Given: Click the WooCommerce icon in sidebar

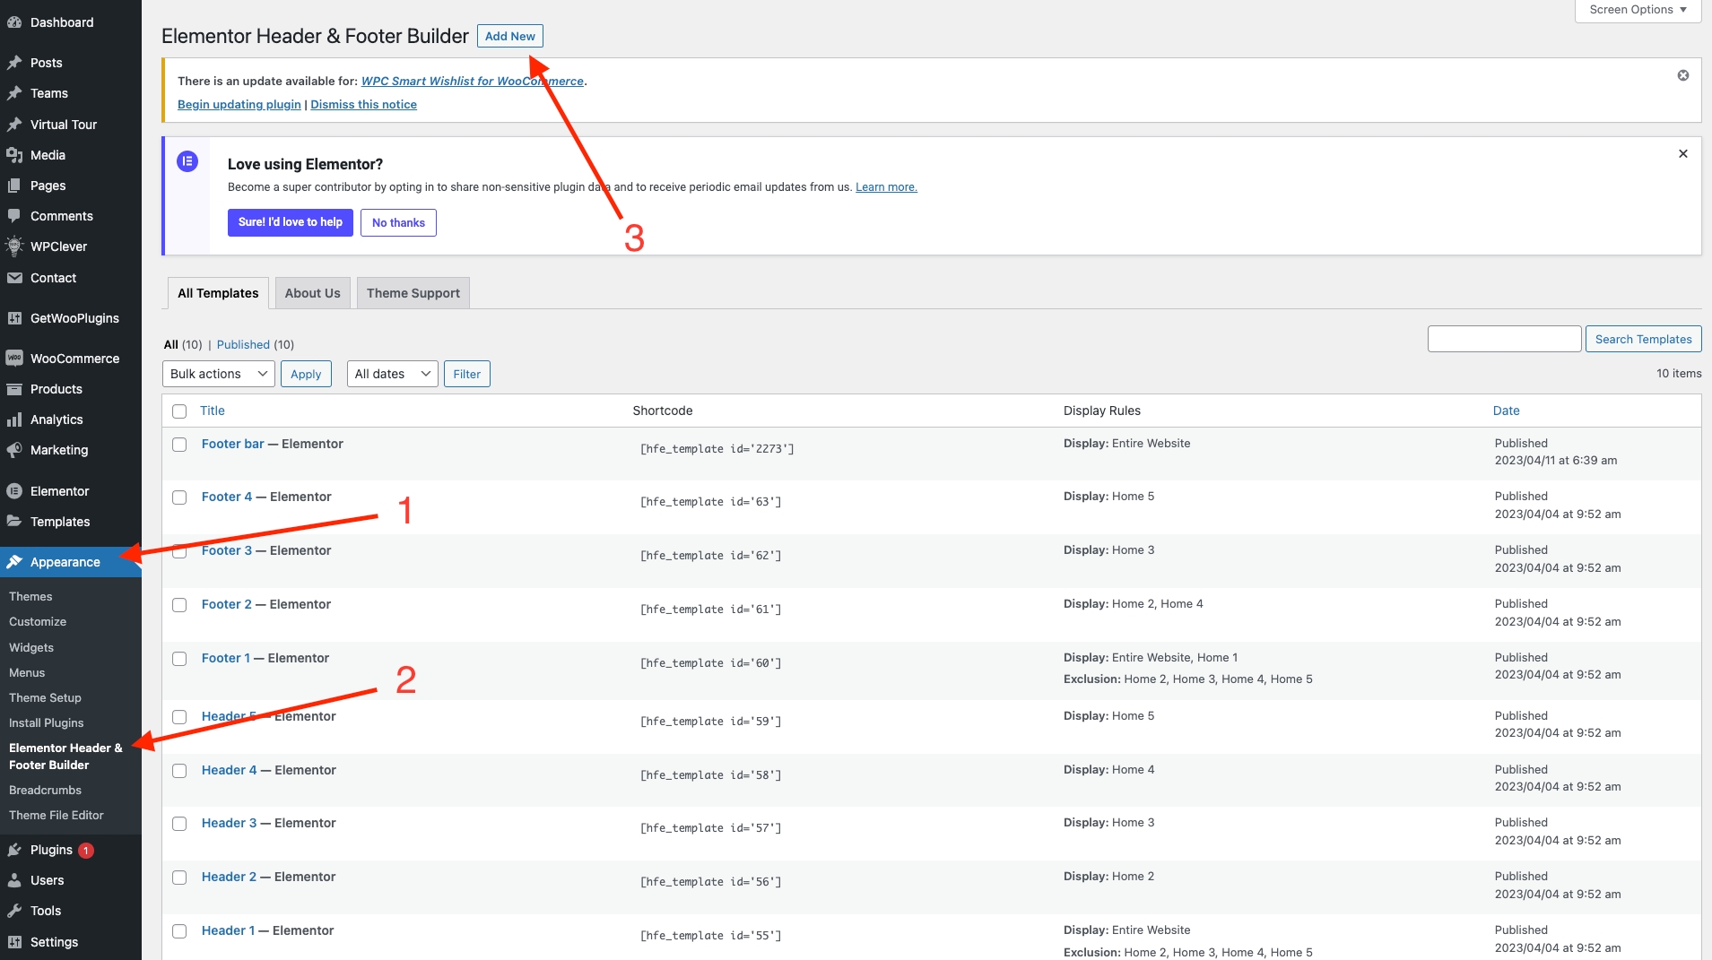Looking at the screenshot, I should pos(14,359).
